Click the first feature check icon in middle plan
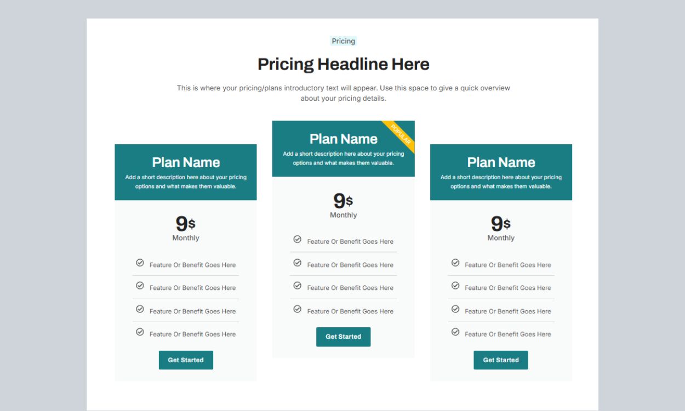This screenshot has height=411, width=685. [298, 239]
